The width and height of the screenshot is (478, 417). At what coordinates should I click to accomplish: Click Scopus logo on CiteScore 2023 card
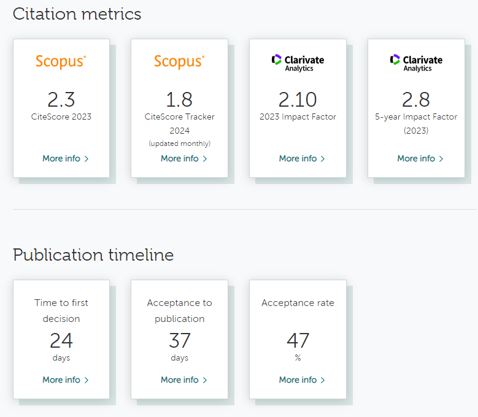[61, 61]
